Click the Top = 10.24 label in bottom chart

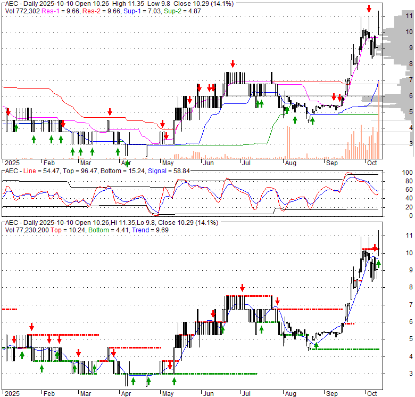pyautogui.click(x=68, y=230)
